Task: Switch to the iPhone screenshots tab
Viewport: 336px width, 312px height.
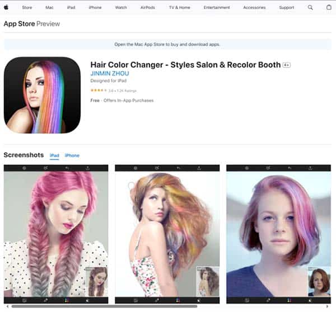Action: (72, 155)
